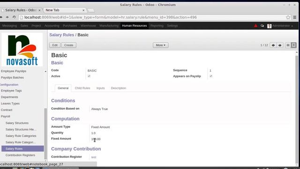Open the Purchases top menu

pyautogui.click(x=70, y=26)
